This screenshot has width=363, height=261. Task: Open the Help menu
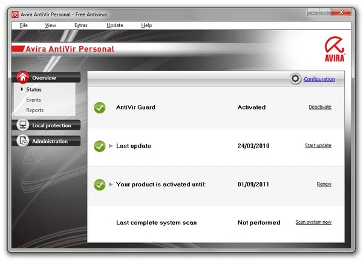[146, 25]
